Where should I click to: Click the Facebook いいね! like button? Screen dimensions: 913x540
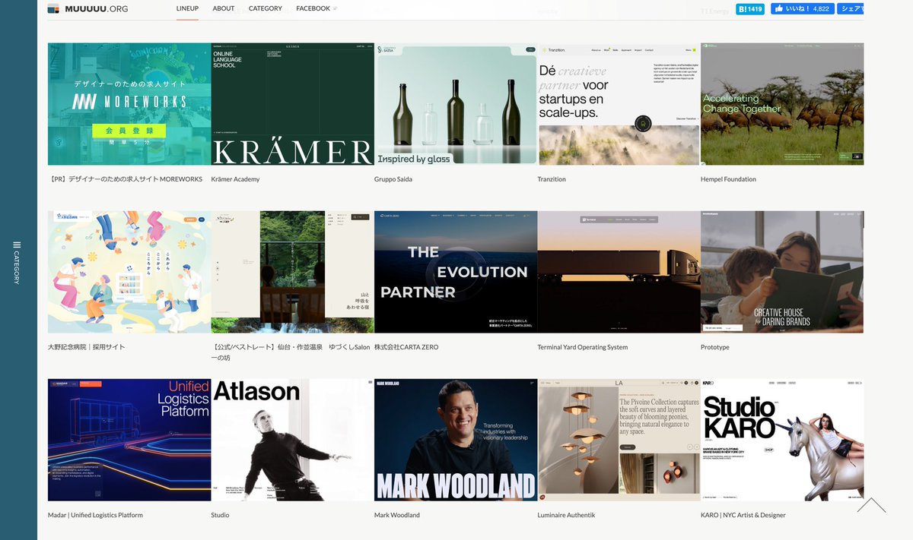[802, 9]
